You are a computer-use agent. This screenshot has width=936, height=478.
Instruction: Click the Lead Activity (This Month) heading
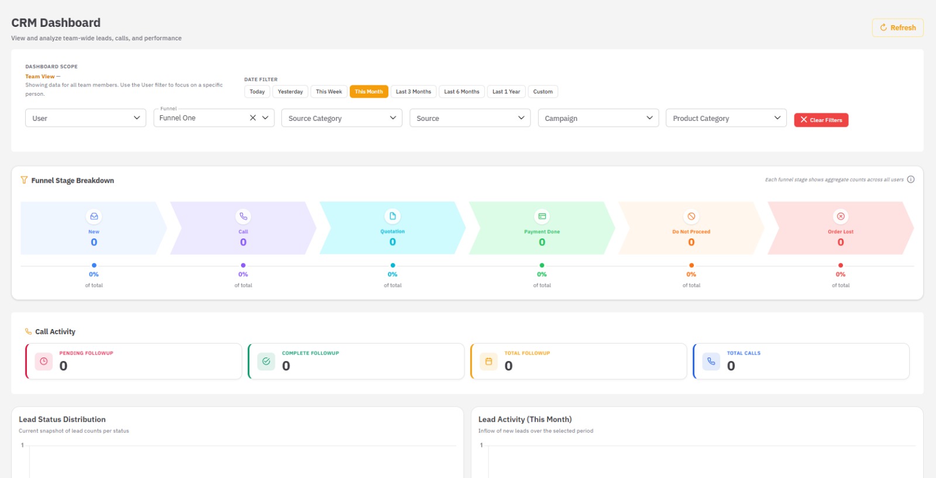click(525, 420)
